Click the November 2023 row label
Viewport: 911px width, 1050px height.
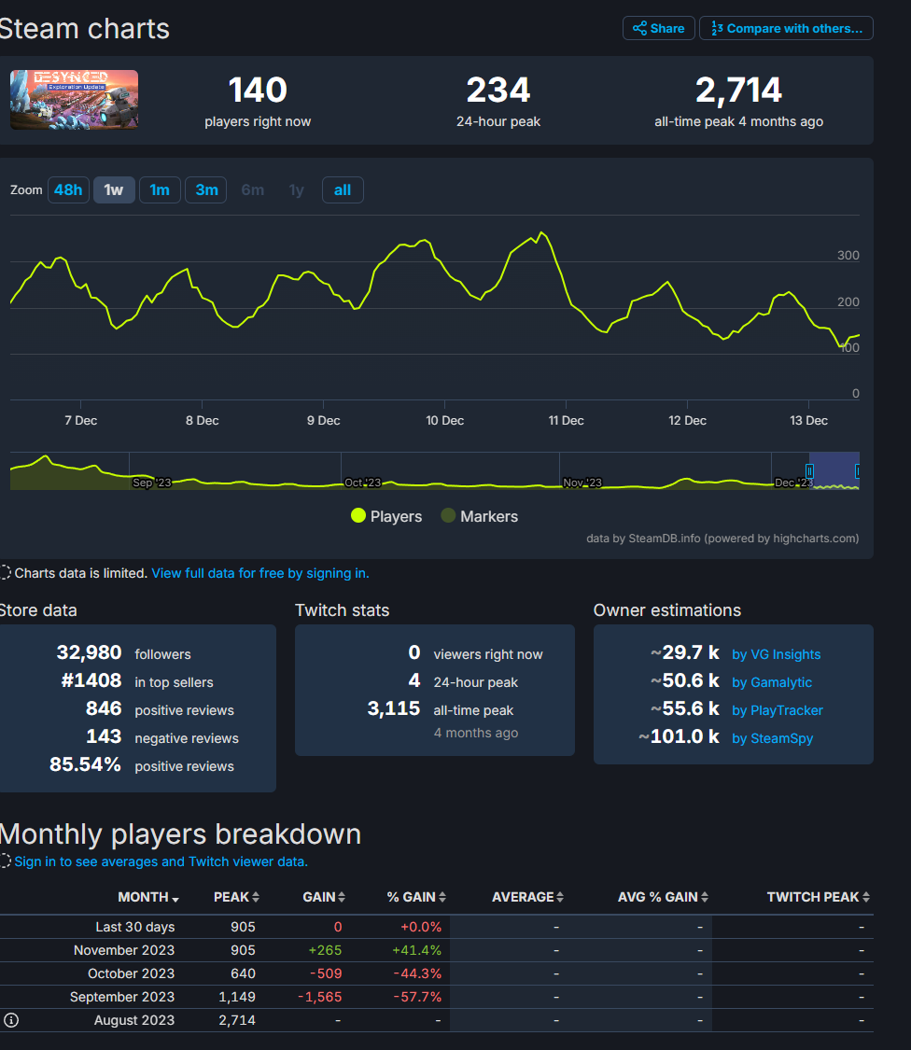[124, 950]
